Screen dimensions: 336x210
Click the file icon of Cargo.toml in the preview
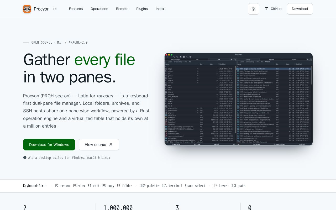click(166, 122)
